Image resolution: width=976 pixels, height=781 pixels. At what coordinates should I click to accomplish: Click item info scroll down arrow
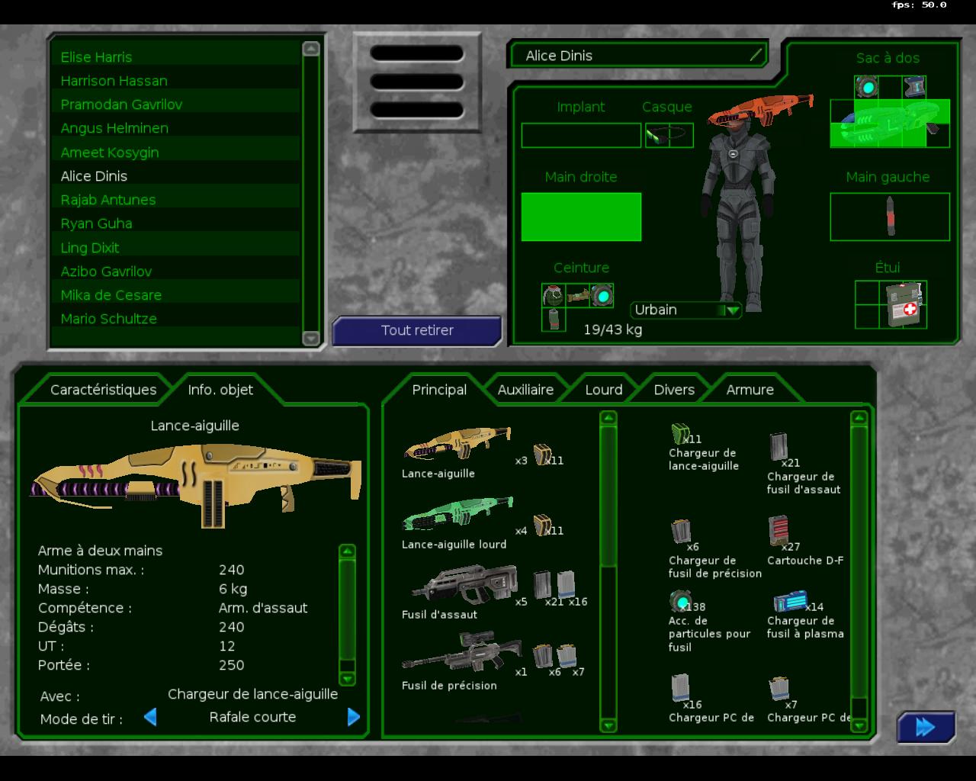tap(347, 679)
